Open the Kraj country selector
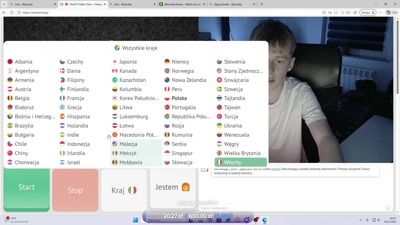 124,190
